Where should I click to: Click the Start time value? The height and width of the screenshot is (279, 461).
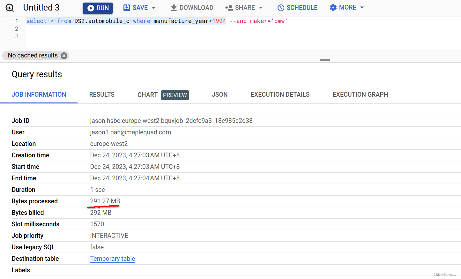[x=135, y=167]
